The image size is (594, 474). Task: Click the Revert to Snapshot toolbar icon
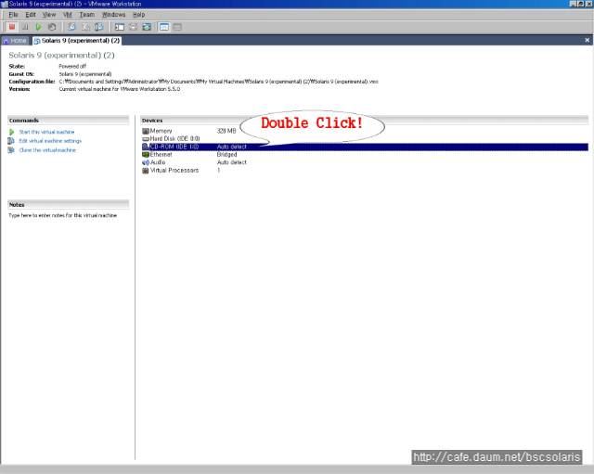pos(85,27)
